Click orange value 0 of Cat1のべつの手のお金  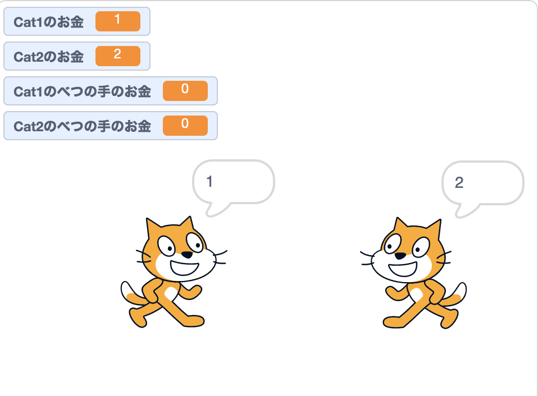(x=185, y=91)
